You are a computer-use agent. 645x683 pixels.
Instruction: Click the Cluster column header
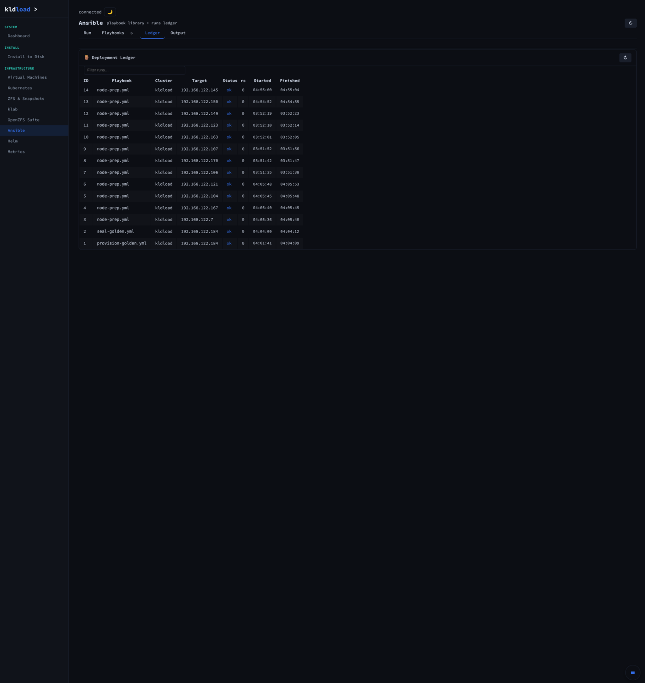[x=164, y=81]
